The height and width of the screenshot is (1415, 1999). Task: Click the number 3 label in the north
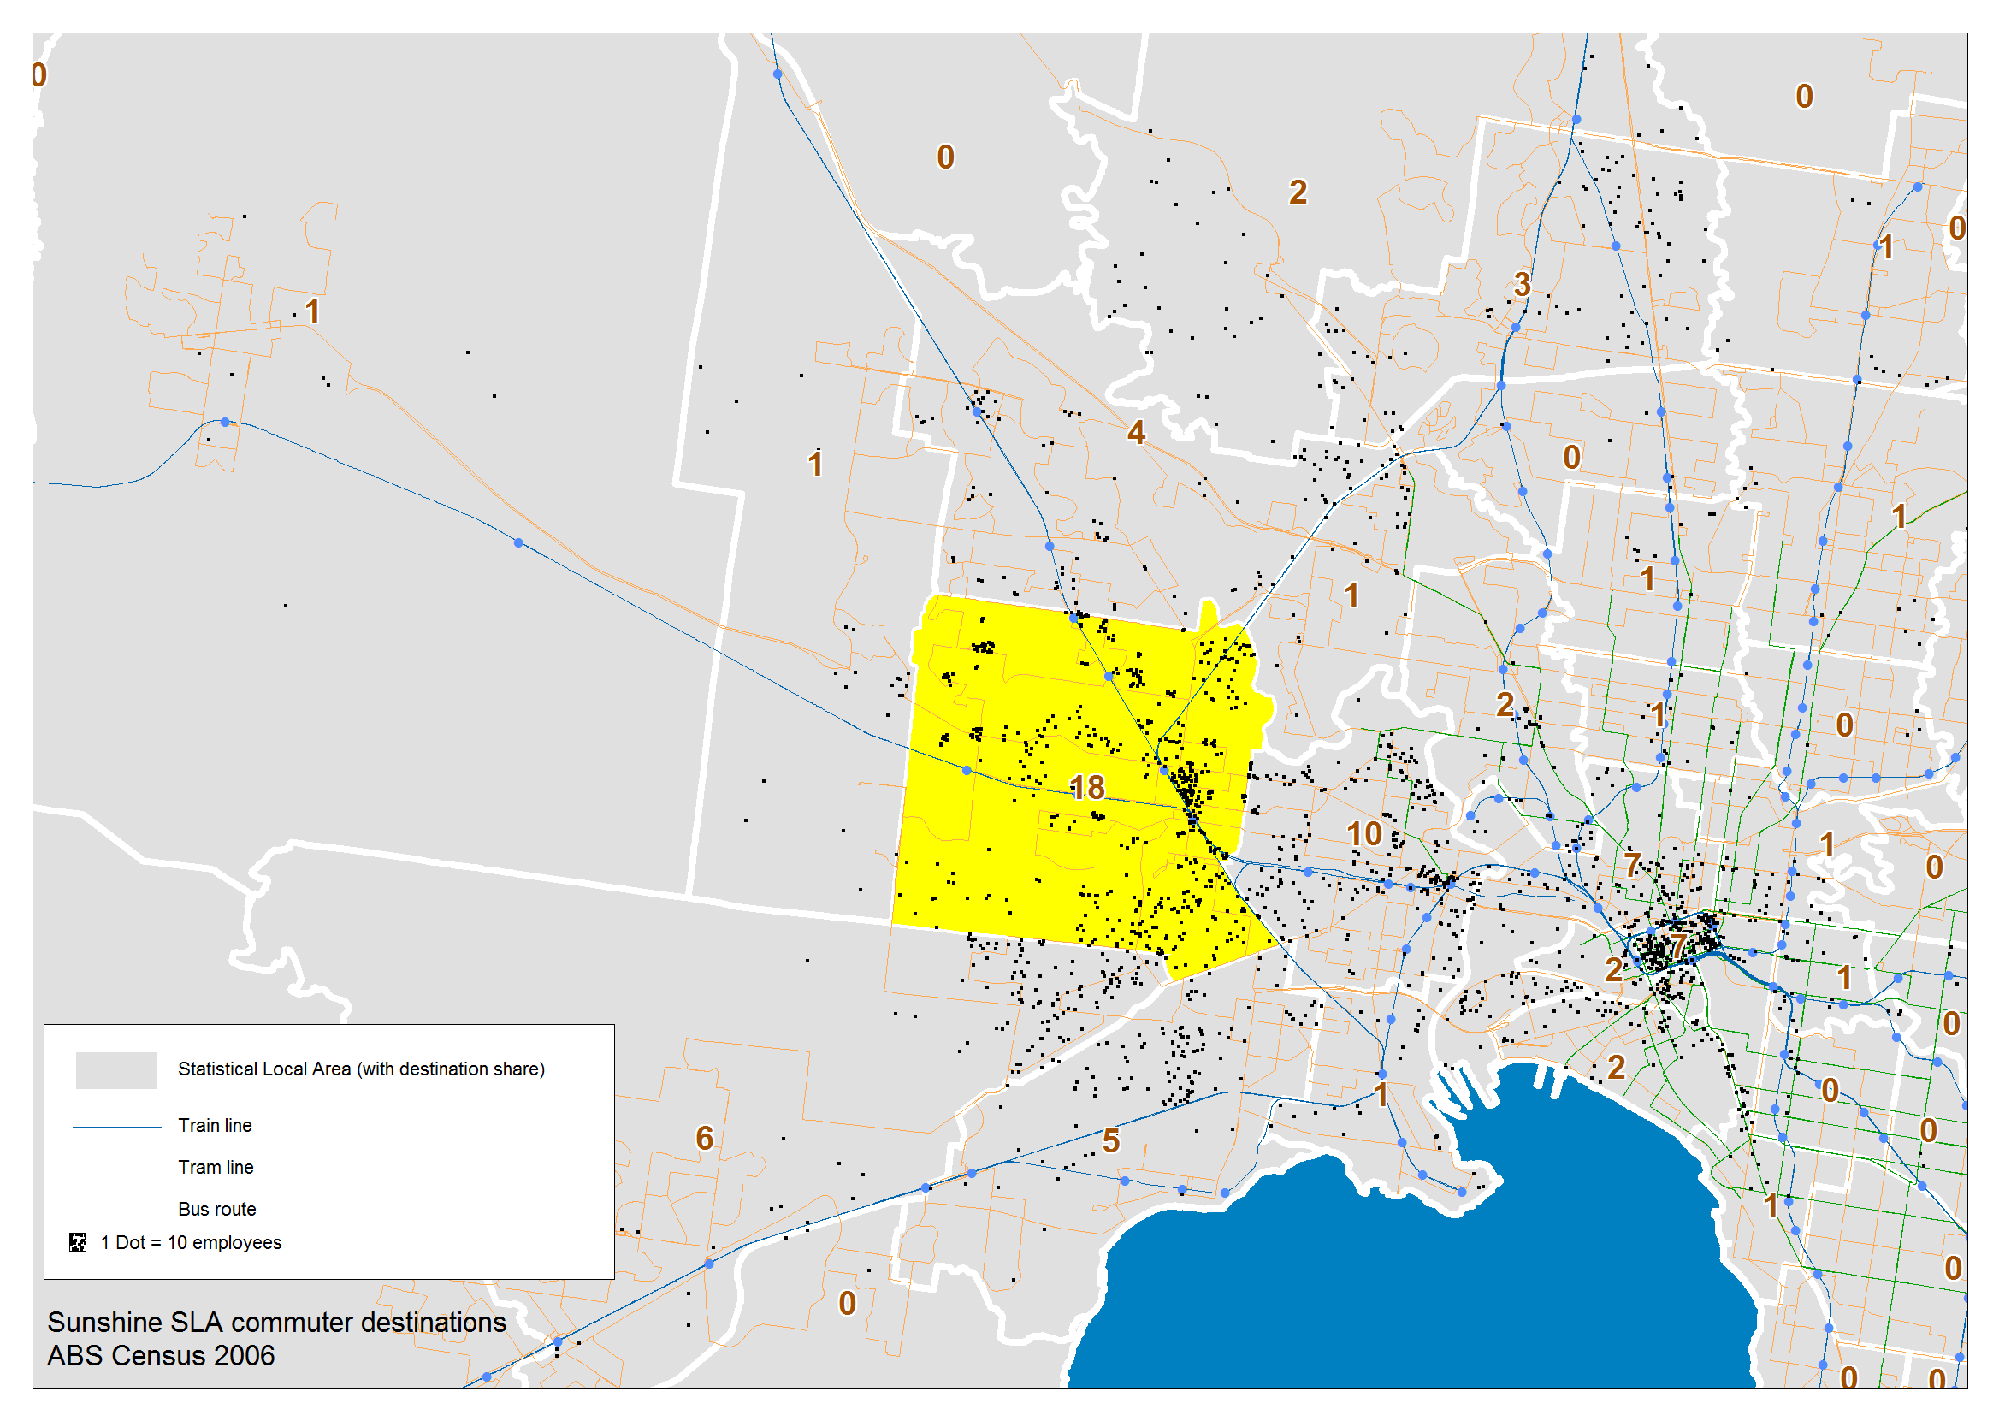[1522, 284]
